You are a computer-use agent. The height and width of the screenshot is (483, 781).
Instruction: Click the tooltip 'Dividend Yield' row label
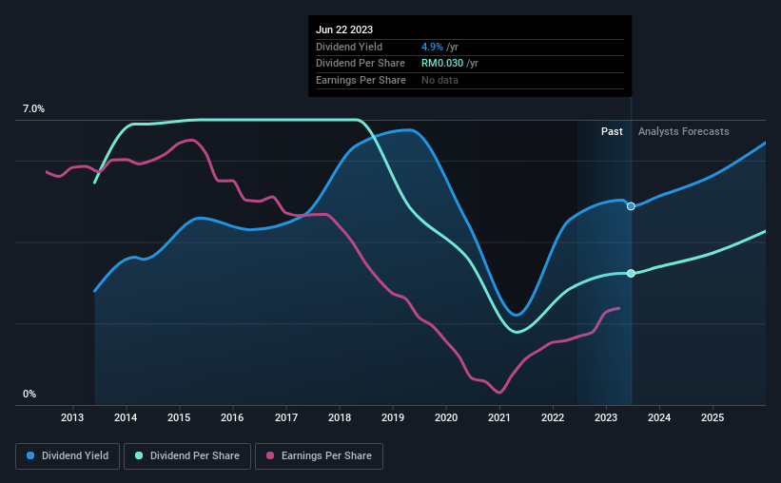(x=349, y=47)
